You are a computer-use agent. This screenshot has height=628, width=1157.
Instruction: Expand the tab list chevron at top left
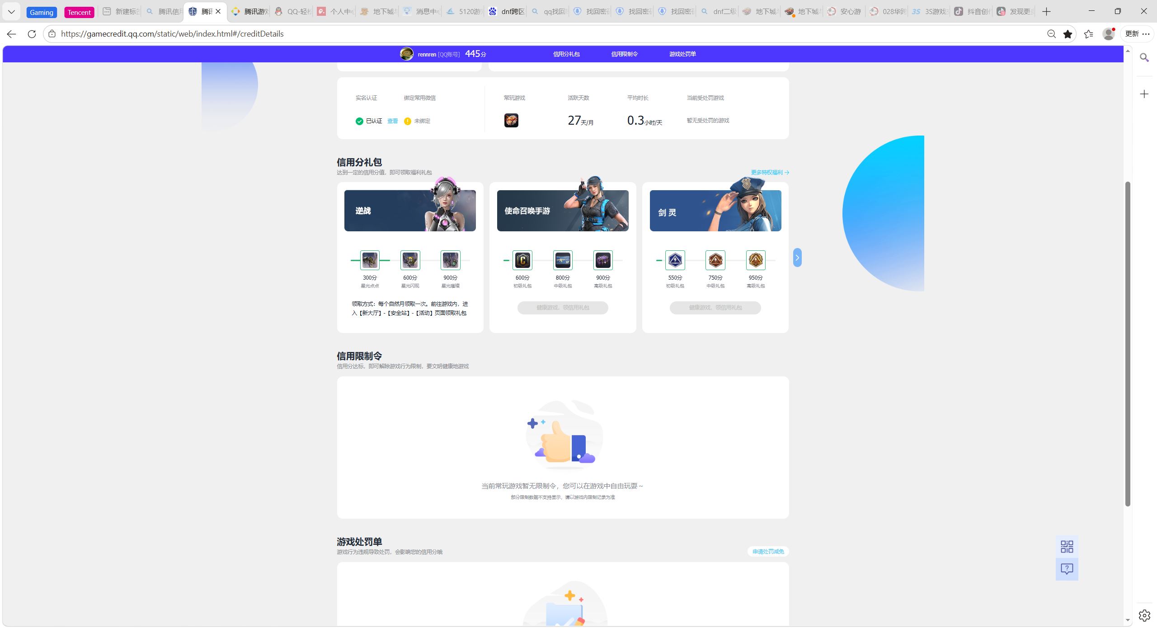pos(11,12)
